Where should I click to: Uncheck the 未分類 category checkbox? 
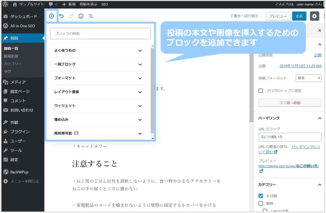pos(261,196)
